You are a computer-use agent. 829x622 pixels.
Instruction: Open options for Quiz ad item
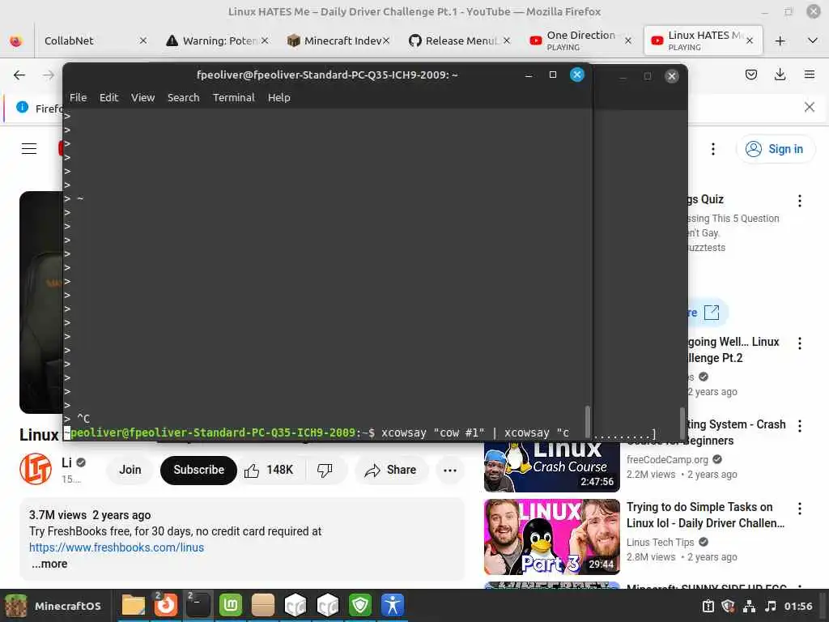[799, 201]
